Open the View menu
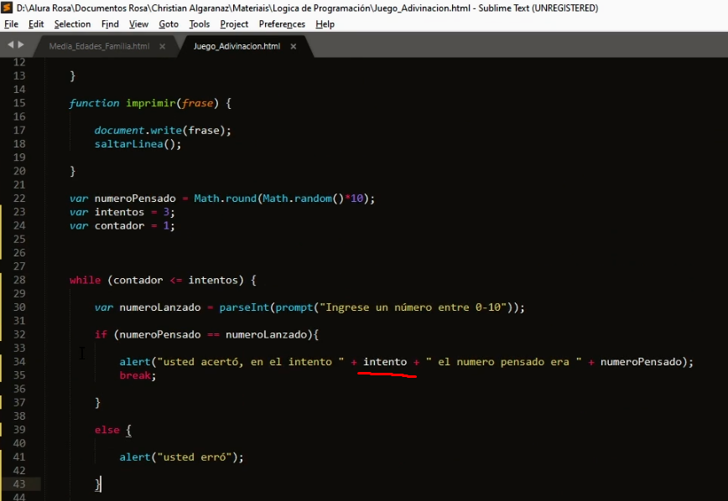The width and height of the screenshot is (728, 501). (138, 24)
